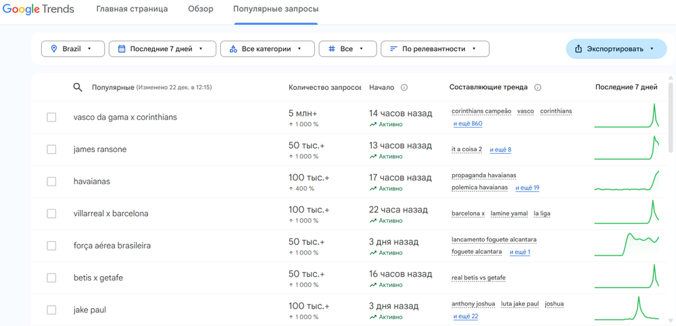Click the search magnifier icon in table header
676x326 pixels.
click(78, 88)
